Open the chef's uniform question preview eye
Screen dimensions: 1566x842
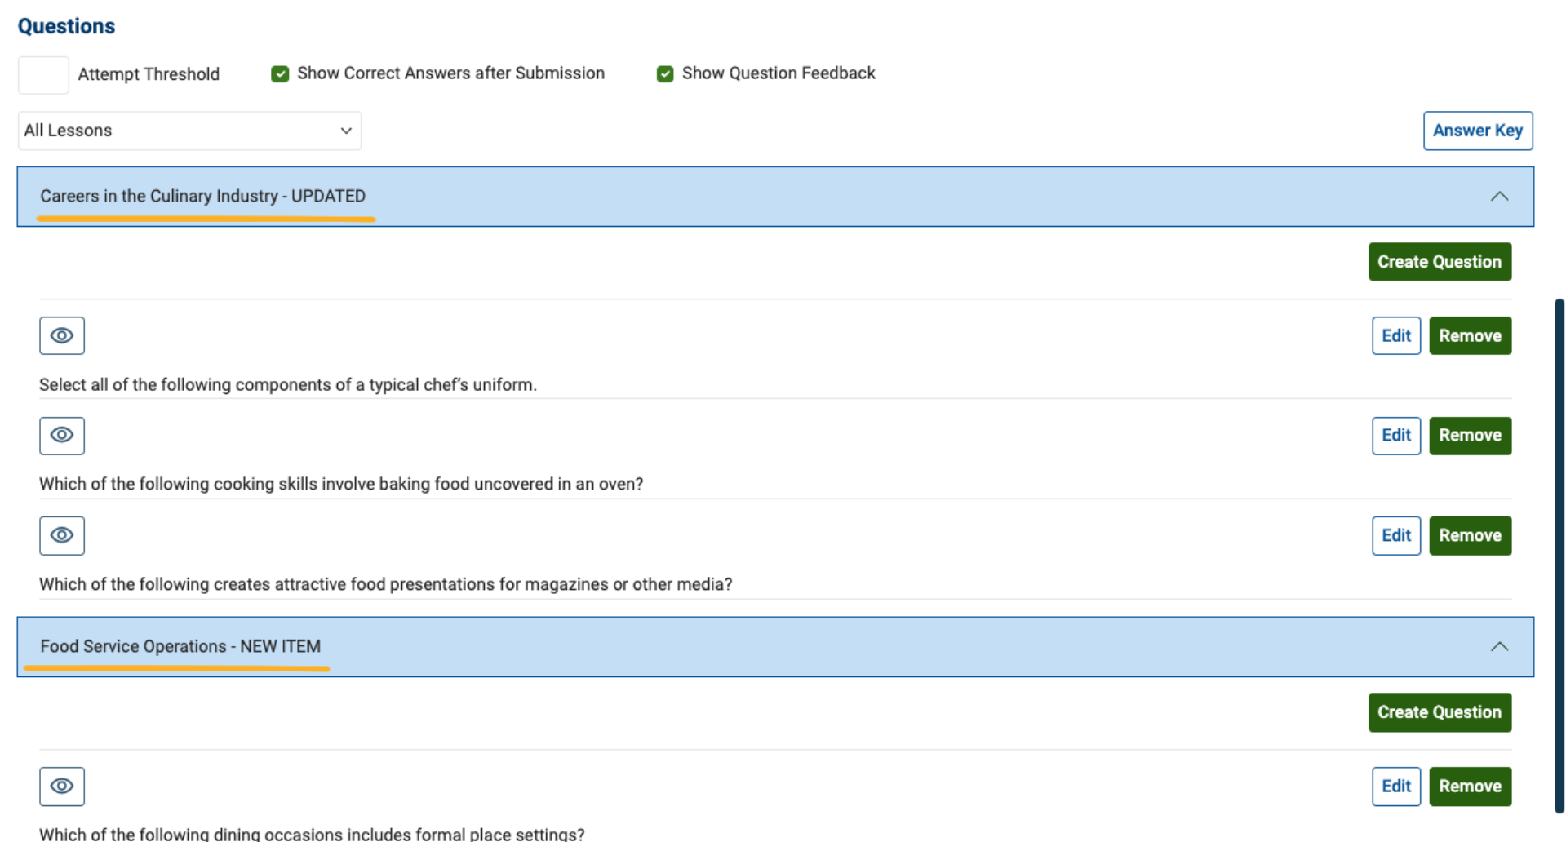[61, 335]
